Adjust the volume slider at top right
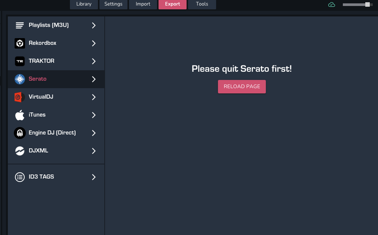The width and height of the screenshot is (378, 235). (x=368, y=4)
